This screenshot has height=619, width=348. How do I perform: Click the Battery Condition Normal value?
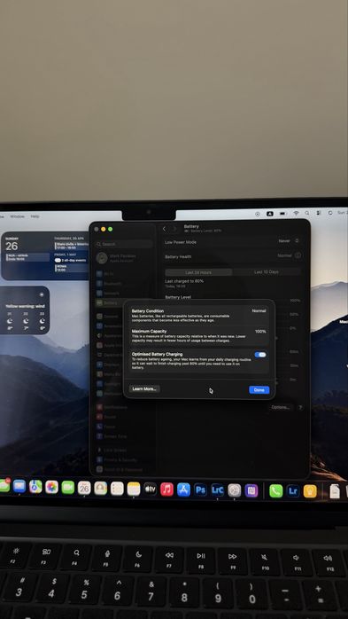tap(259, 310)
